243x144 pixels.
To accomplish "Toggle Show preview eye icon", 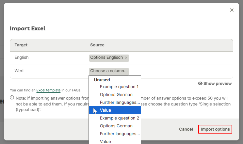I will click(x=200, y=83).
